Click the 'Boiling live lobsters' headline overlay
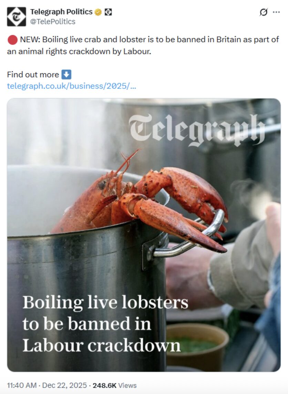The width and height of the screenshot is (288, 394). pos(105,324)
